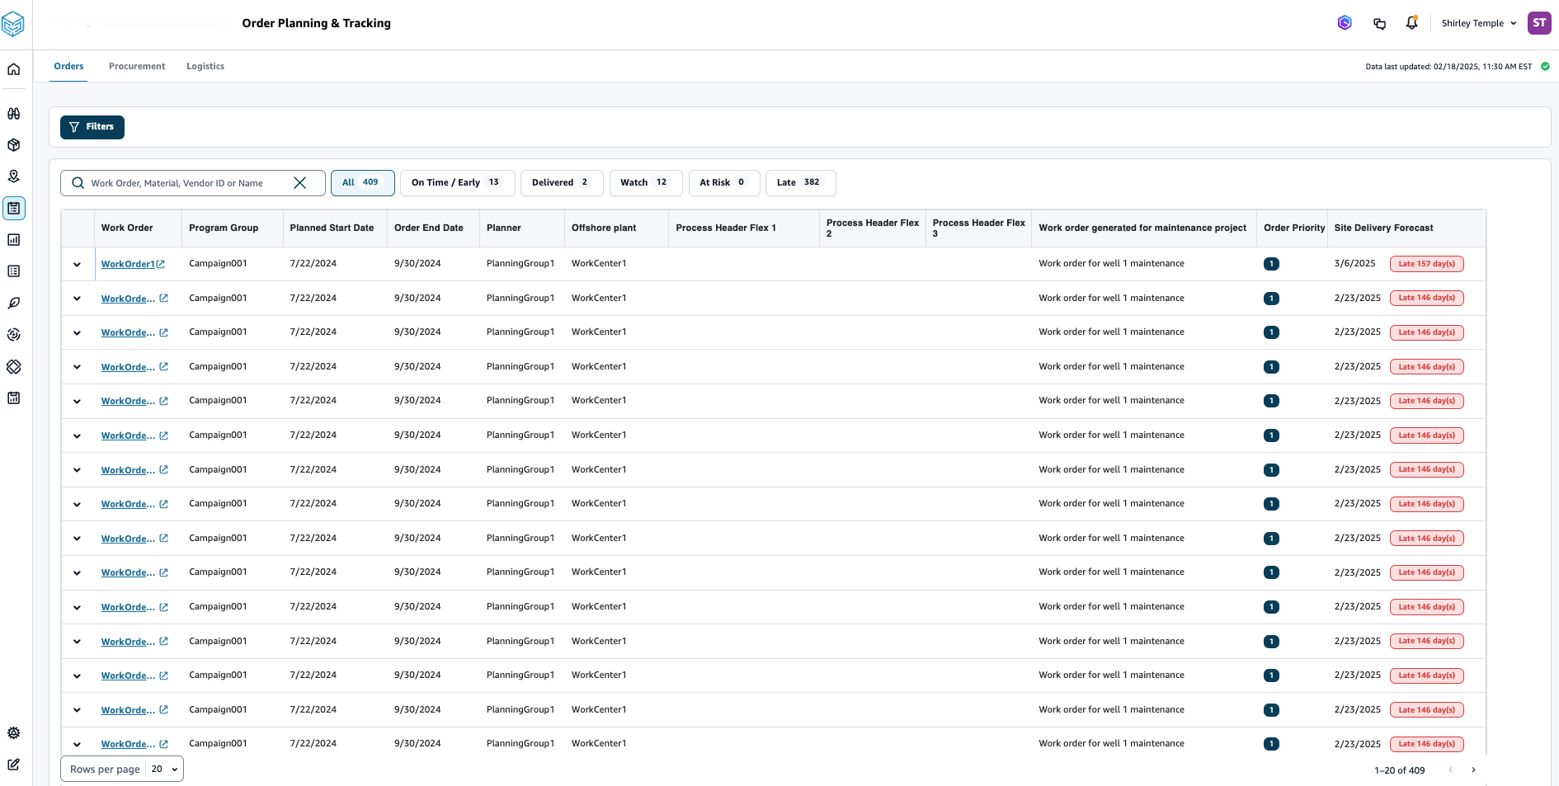Open the notifications bell icon
Screen dimensions: 1559x786
[1411, 23]
